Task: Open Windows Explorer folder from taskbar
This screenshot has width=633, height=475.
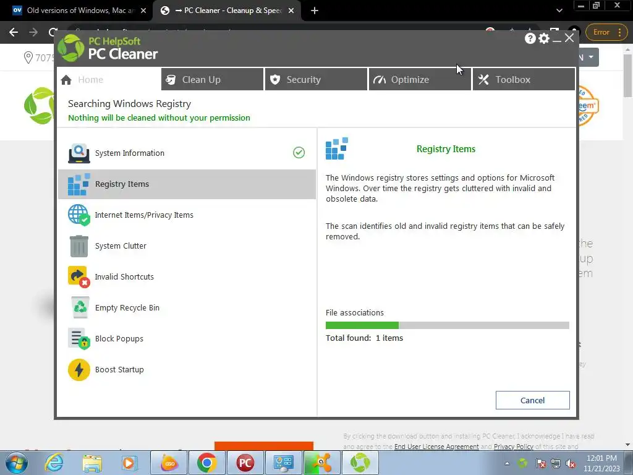Action: [x=92, y=463]
